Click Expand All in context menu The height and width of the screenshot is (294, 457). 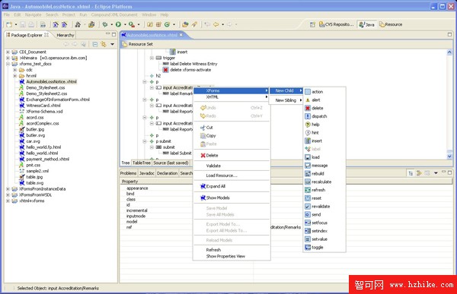pos(216,186)
